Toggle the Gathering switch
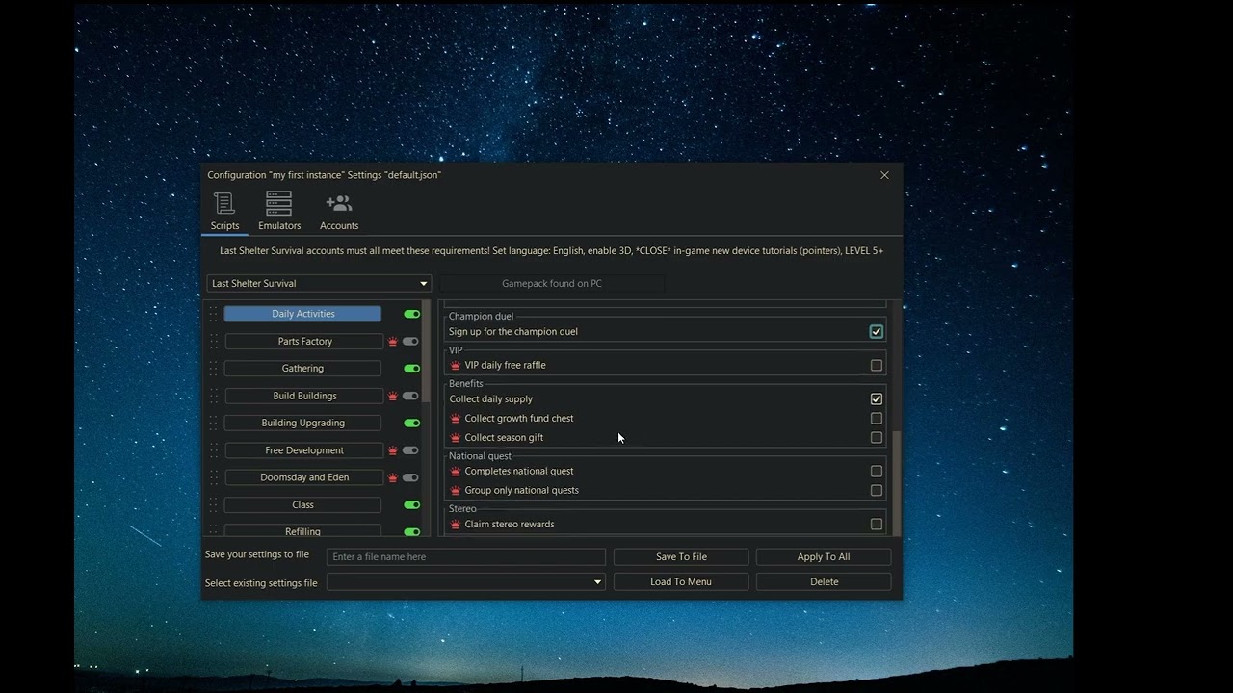1233x693 pixels. (x=411, y=369)
